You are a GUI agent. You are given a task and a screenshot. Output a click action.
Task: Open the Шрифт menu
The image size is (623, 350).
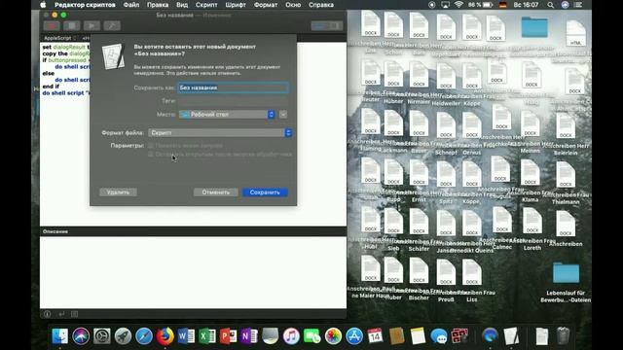click(x=236, y=5)
